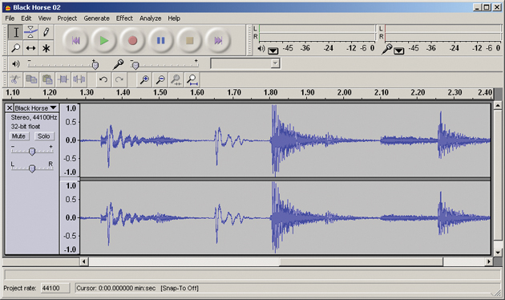Viewport: 505px width, 300px height.
Task: Click timeline ruler at 1.80
Action: point(271,93)
